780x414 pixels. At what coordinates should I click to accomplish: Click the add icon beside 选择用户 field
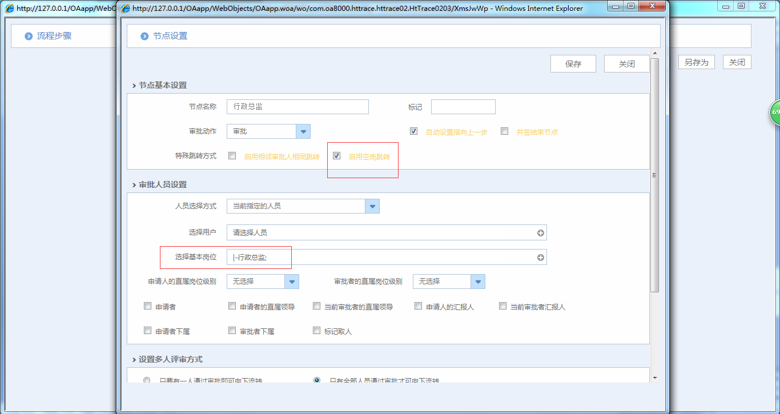point(540,232)
